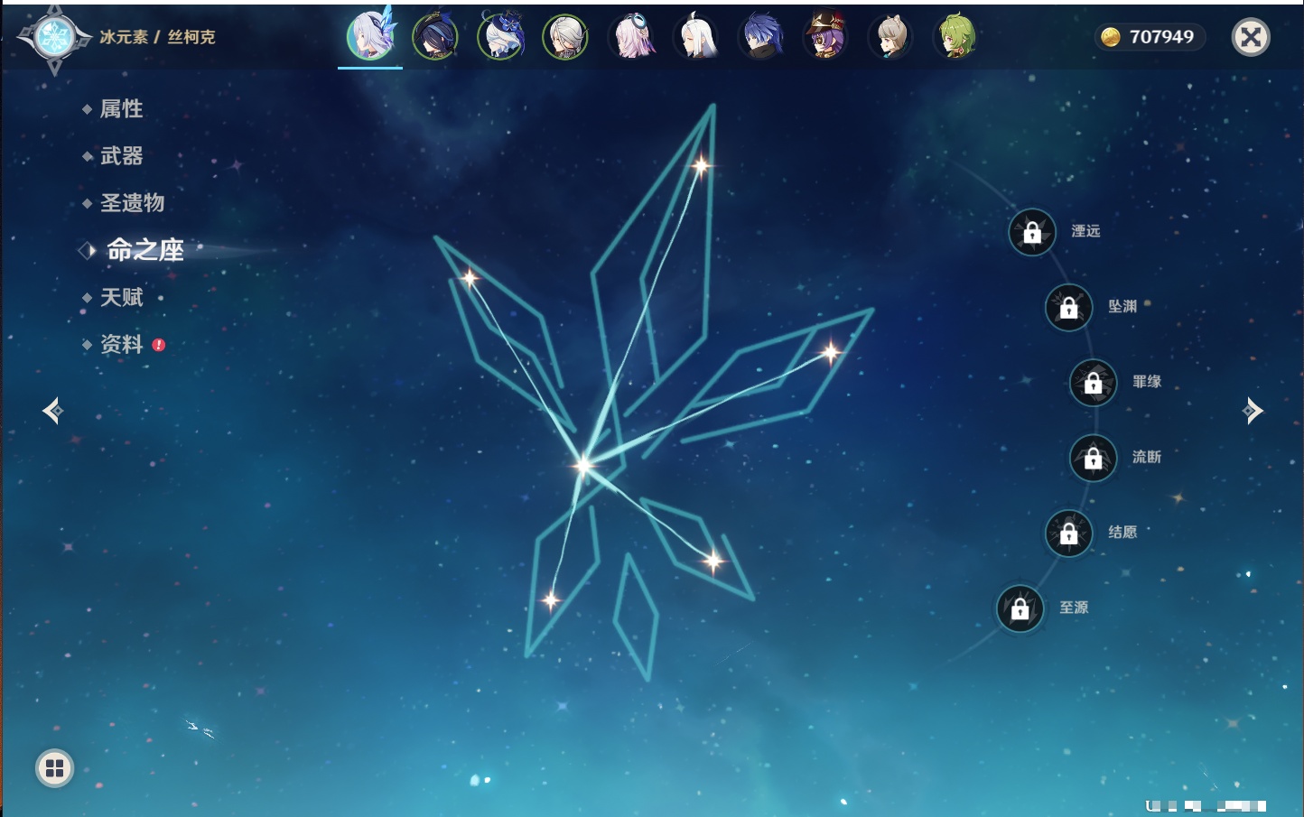This screenshot has height=817, width=1304.
Task: Open the locked 至源 constellation node
Action: point(1020,608)
